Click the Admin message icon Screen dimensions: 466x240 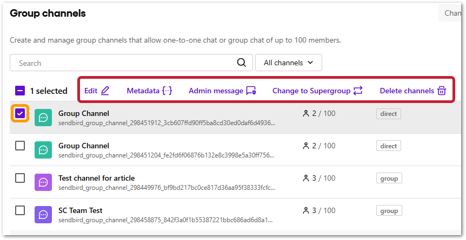click(251, 91)
